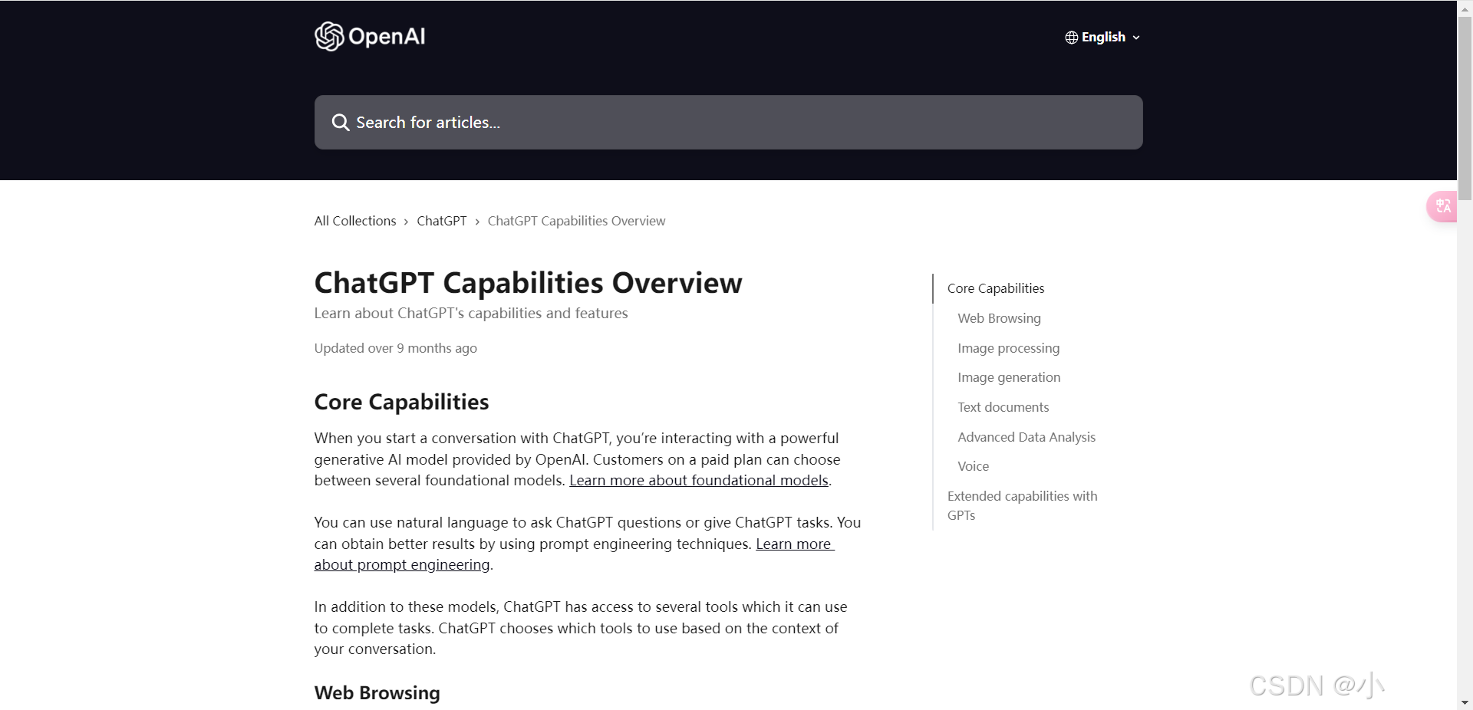Jump to Core Capabilities section

click(x=996, y=288)
